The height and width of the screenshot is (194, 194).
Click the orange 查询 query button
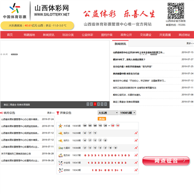[x=102, y=119]
